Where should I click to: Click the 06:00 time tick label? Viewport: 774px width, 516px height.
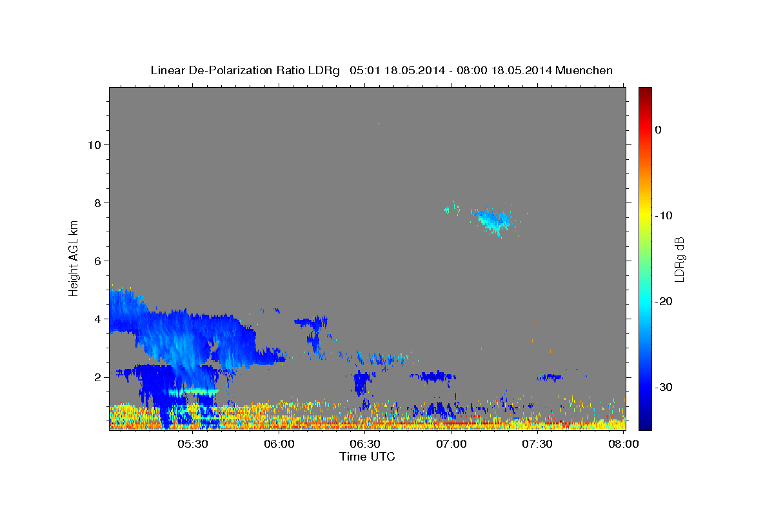point(279,444)
